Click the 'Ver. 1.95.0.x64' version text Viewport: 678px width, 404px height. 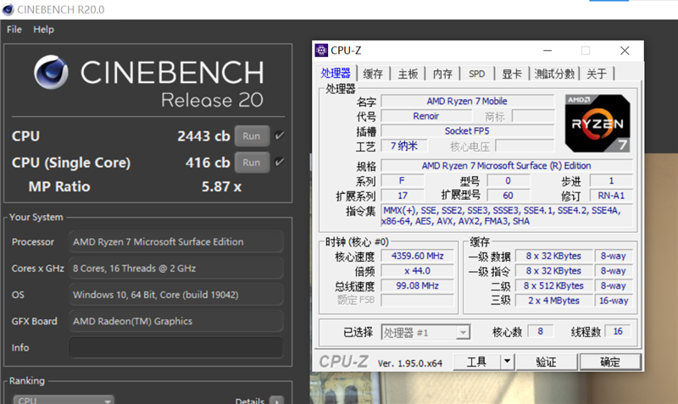point(410,363)
